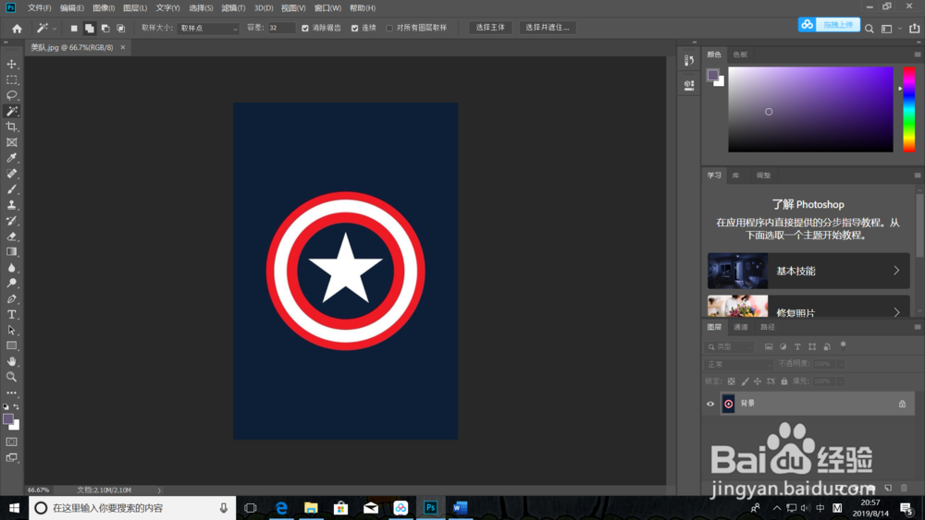
Task: Select the Path Selection tool
Action: tap(11, 331)
